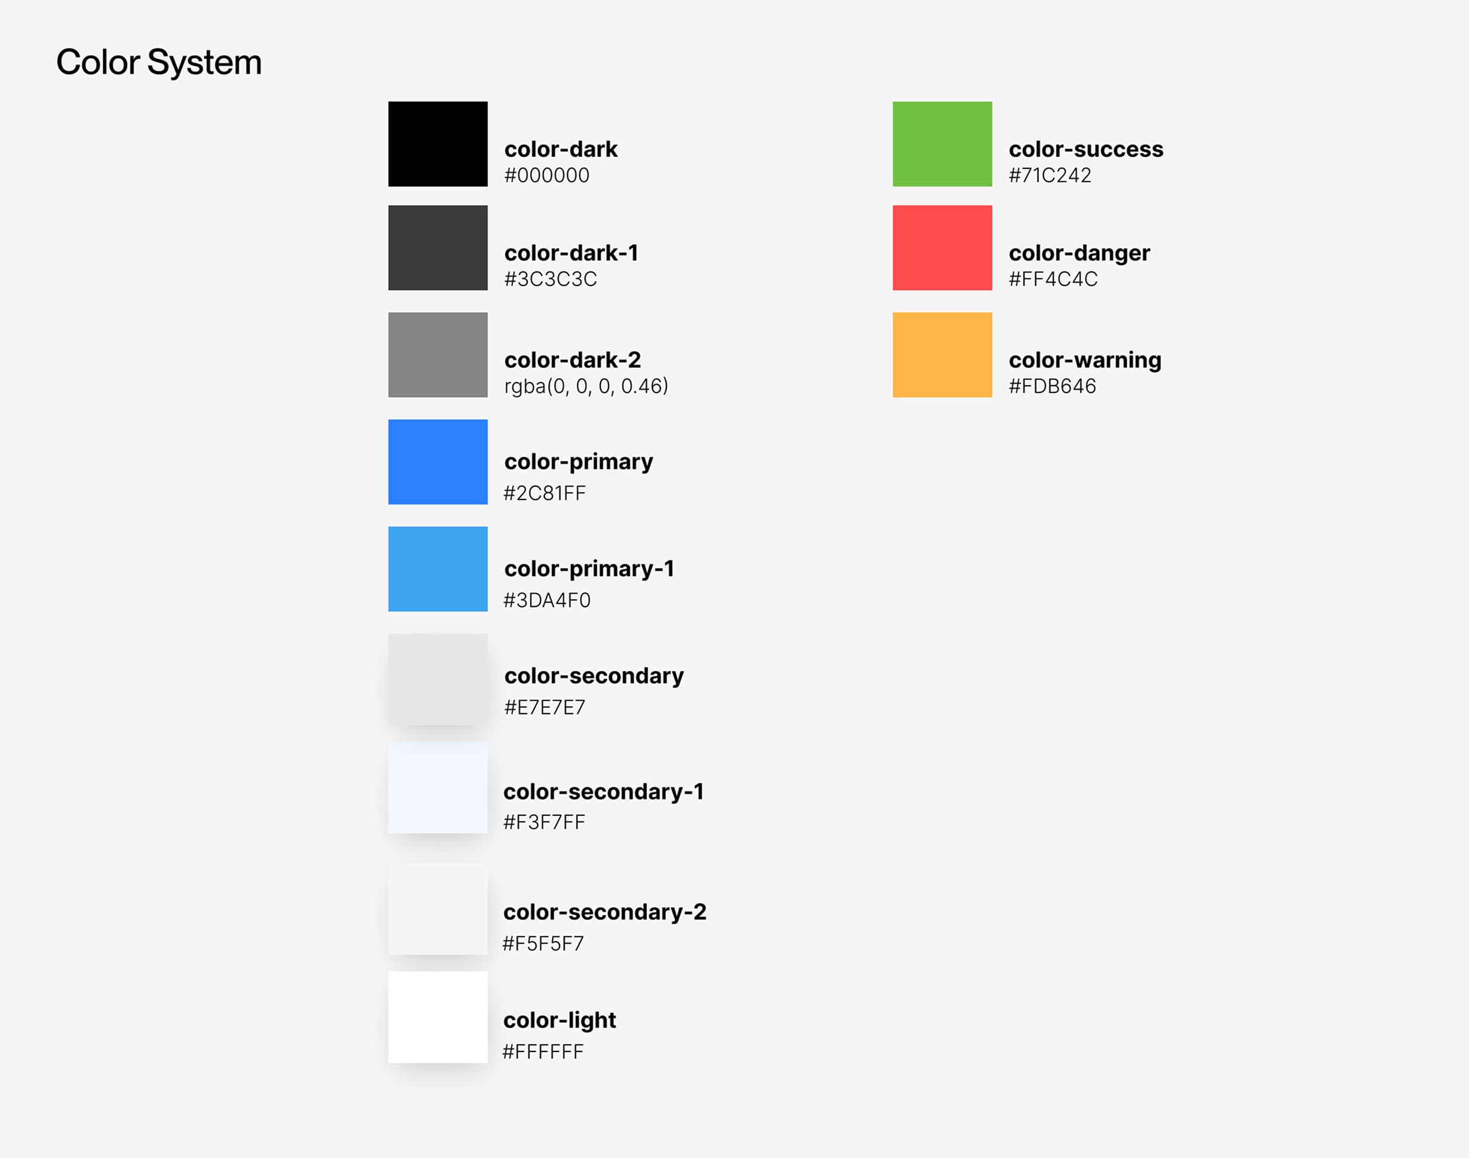Click the color-warning label text
This screenshot has height=1158, width=1469.
1085,360
